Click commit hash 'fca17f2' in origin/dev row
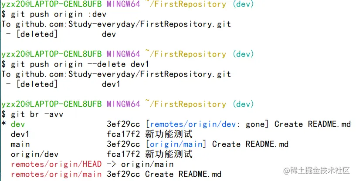The height and width of the screenshot is (181, 356). pyautogui.click(x=123, y=154)
